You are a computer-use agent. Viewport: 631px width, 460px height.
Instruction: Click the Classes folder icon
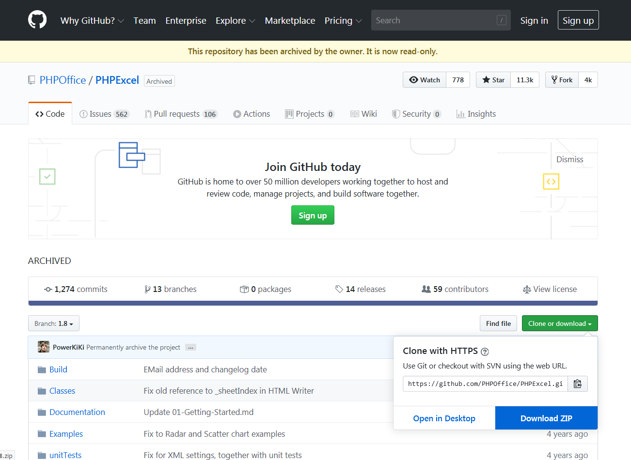42,391
